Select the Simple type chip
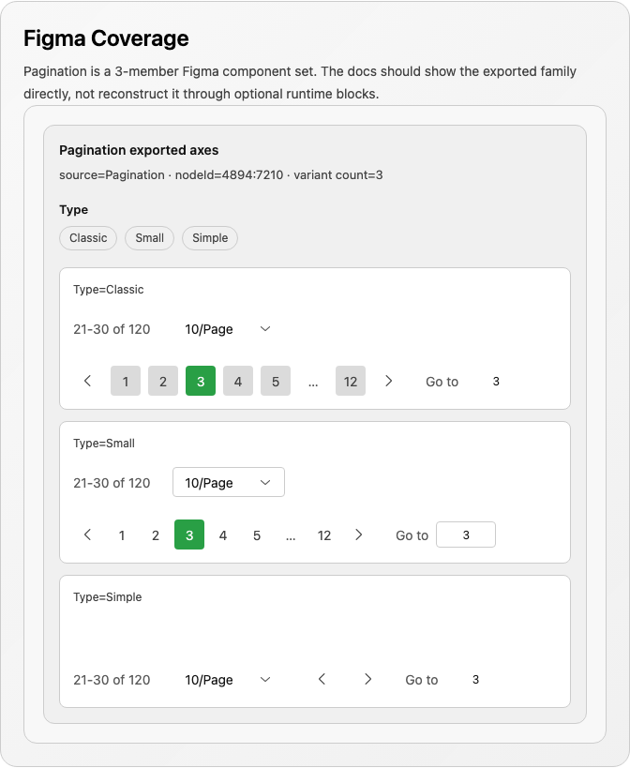The height and width of the screenshot is (768, 630). (210, 238)
